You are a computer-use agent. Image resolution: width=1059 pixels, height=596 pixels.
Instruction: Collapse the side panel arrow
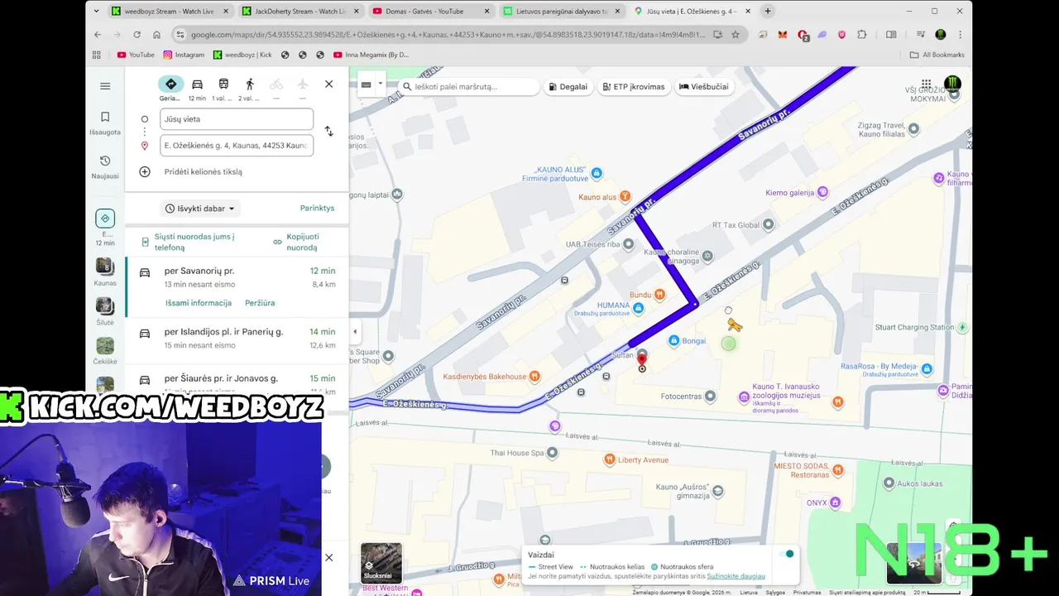pos(355,332)
